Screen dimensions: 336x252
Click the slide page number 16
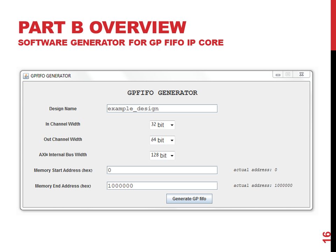pos(326,237)
